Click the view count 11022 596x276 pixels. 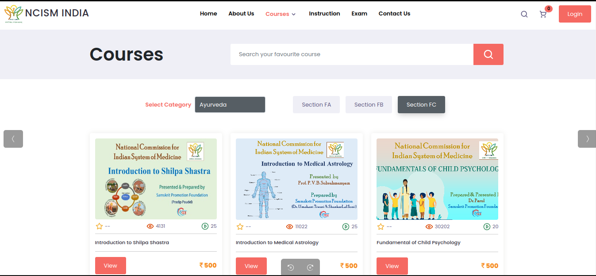301,226
